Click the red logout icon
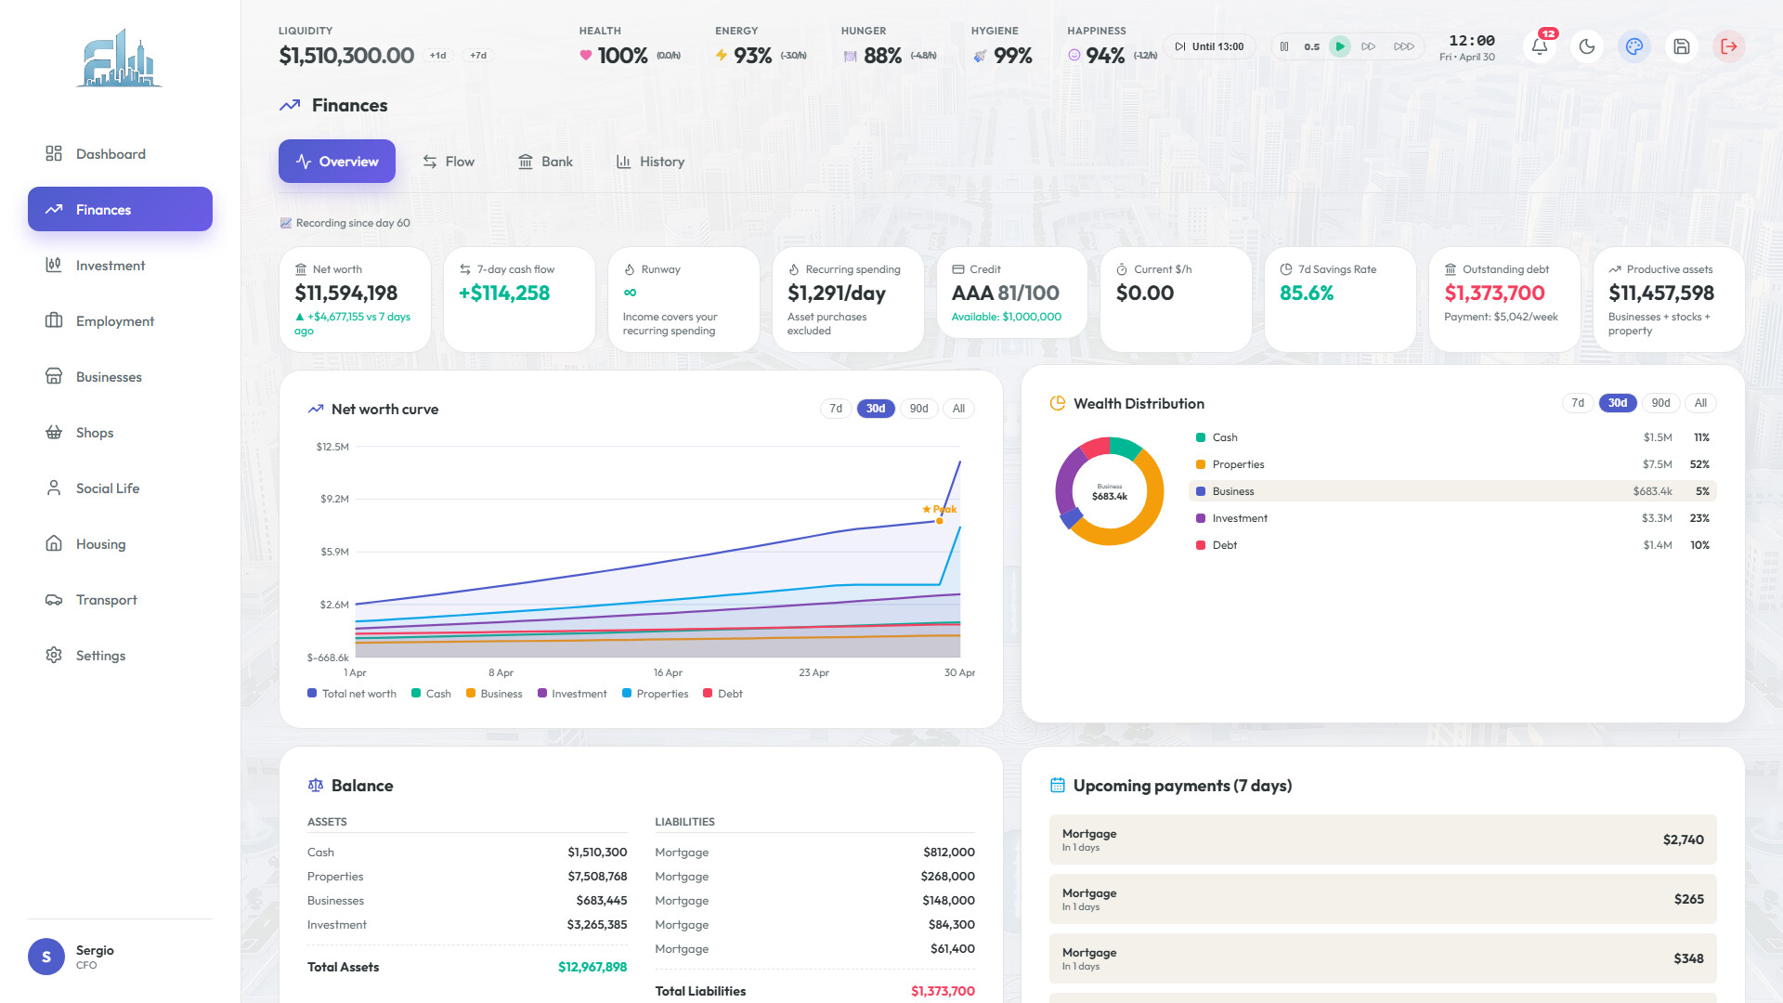Image resolution: width=1783 pixels, height=1003 pixels. coord(1729,46)
